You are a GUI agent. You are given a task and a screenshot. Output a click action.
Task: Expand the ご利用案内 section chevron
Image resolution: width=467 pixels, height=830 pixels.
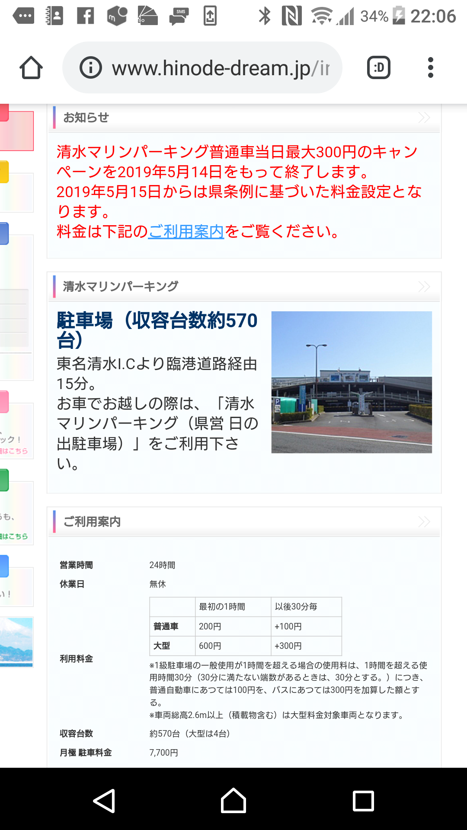(x=424, y=522)
